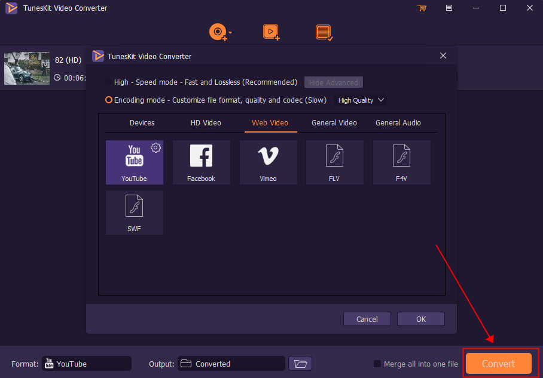
Task: Click Cancel in the format dialog
Action: (x=367, y=319)
